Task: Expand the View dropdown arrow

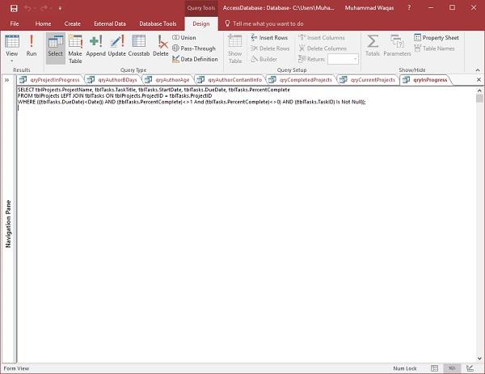Action: click(12, 61)
